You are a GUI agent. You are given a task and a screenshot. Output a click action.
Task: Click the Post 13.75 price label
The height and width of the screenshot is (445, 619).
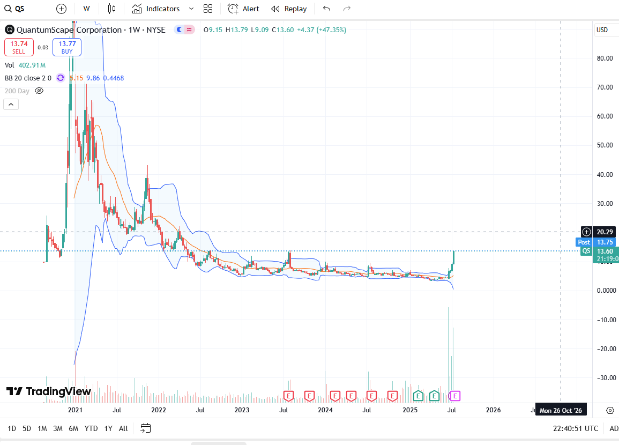coord(596,242)
